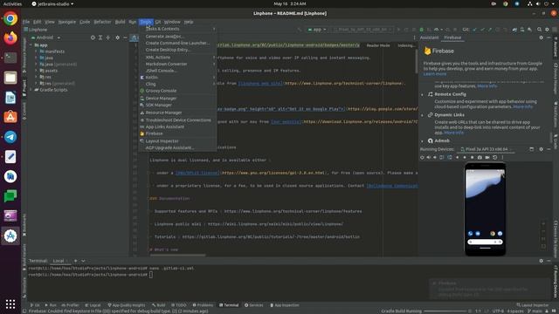This screenshot has width=559, height=314.
Task: Open Layout Inspector menu entry
Action: point(177,141)
